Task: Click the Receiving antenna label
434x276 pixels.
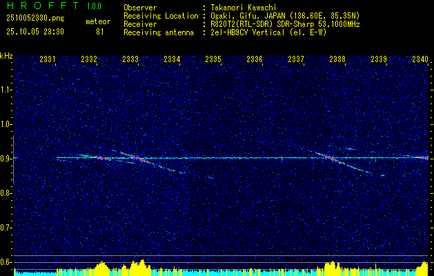Action: (x=159, y=32)
